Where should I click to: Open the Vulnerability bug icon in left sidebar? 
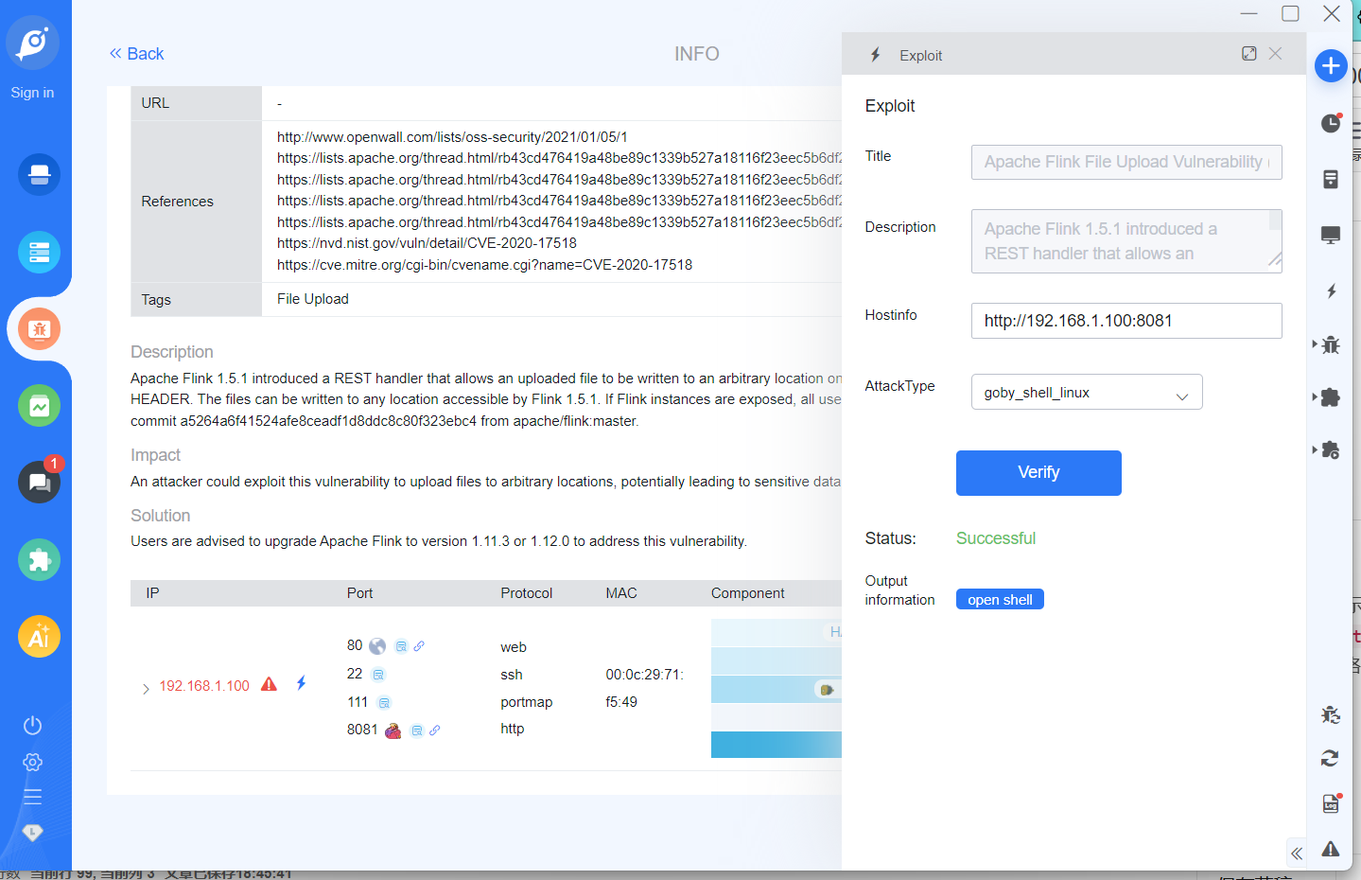click(x=39, y=329)
